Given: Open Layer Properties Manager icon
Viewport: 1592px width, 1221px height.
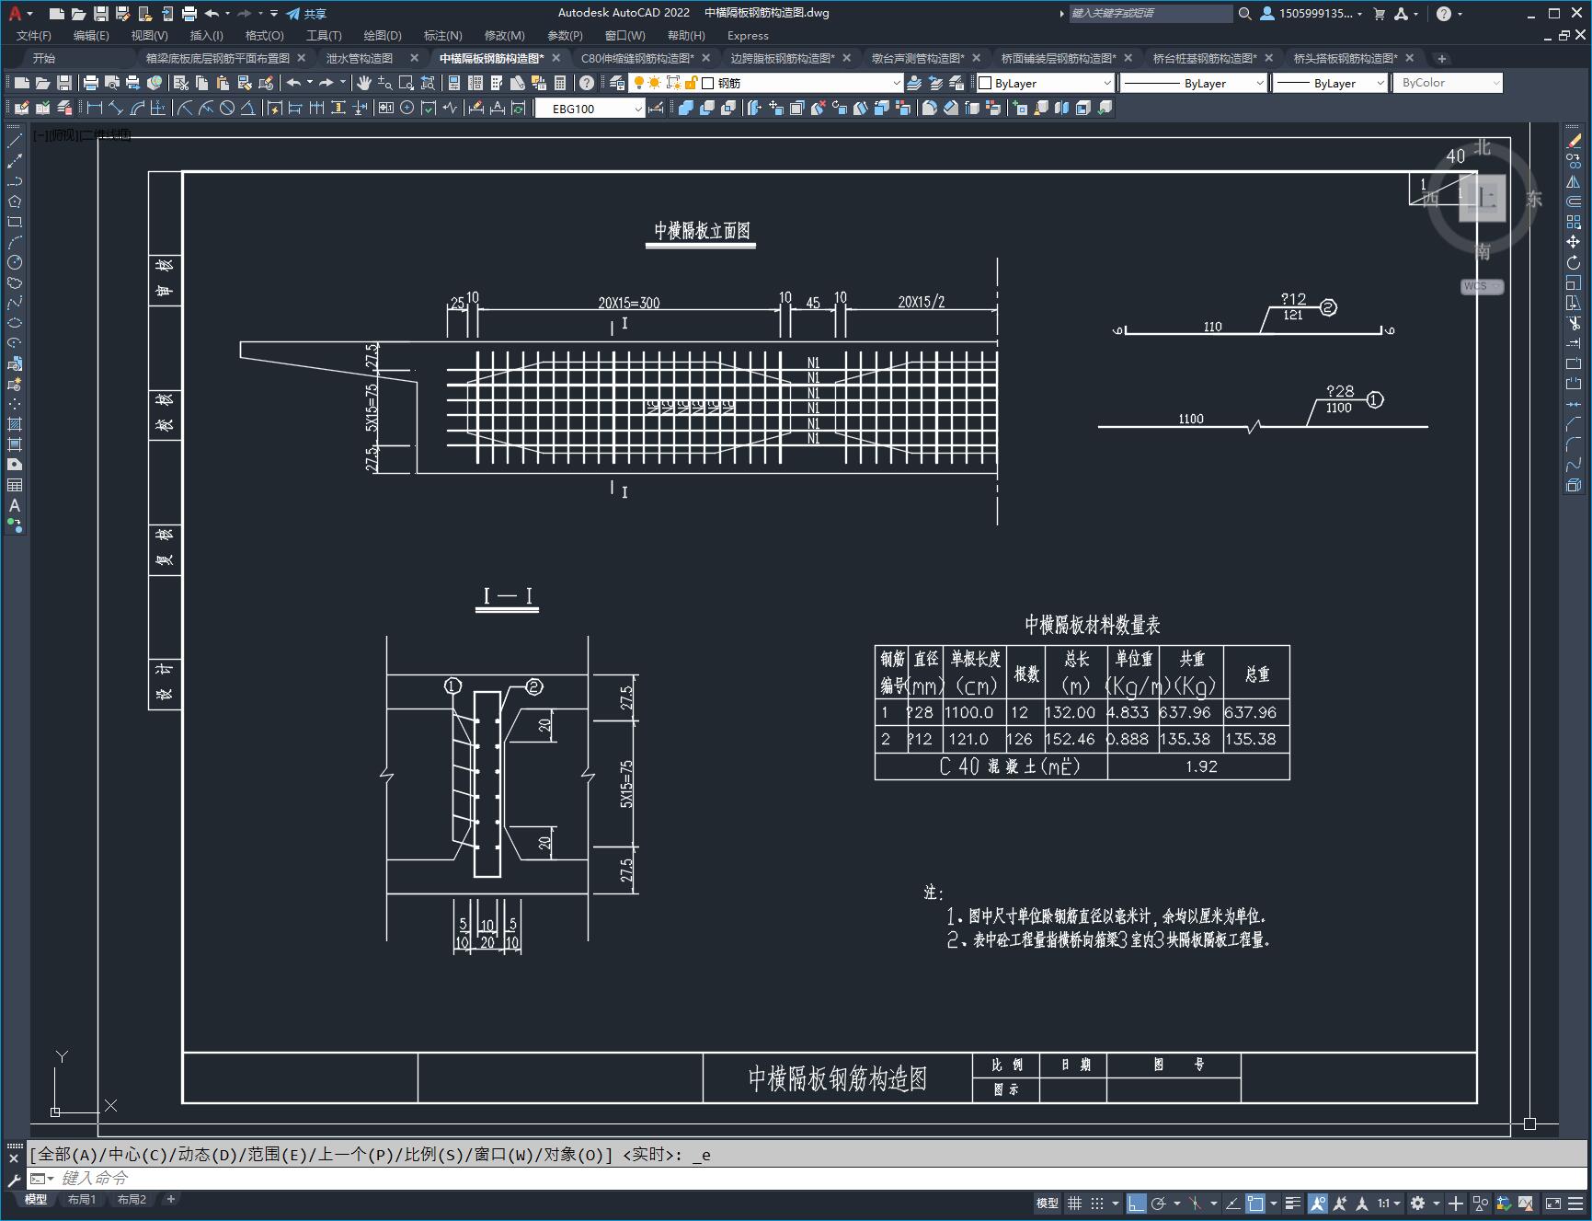Looking at the screenshot, I should click(617, 83).
